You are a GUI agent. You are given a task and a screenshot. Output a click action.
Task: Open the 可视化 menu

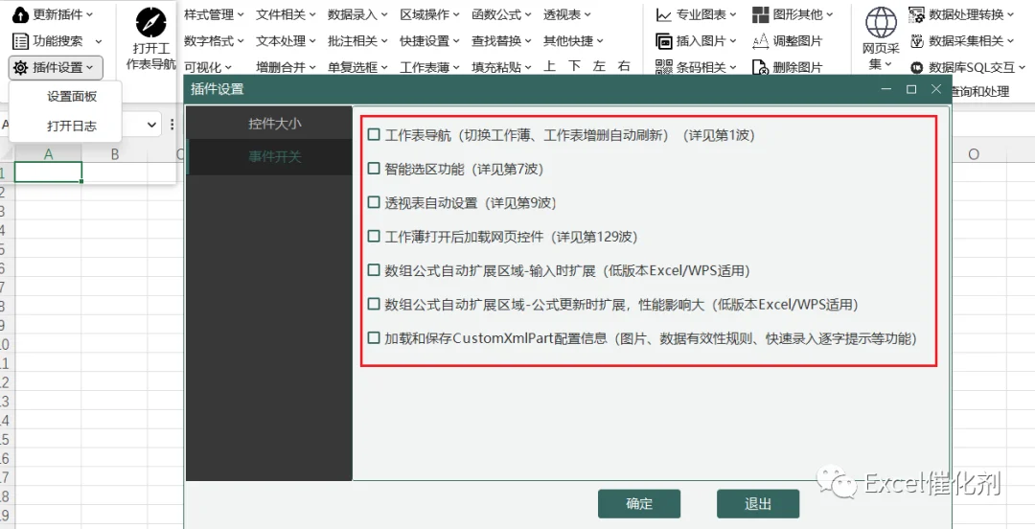207,67
